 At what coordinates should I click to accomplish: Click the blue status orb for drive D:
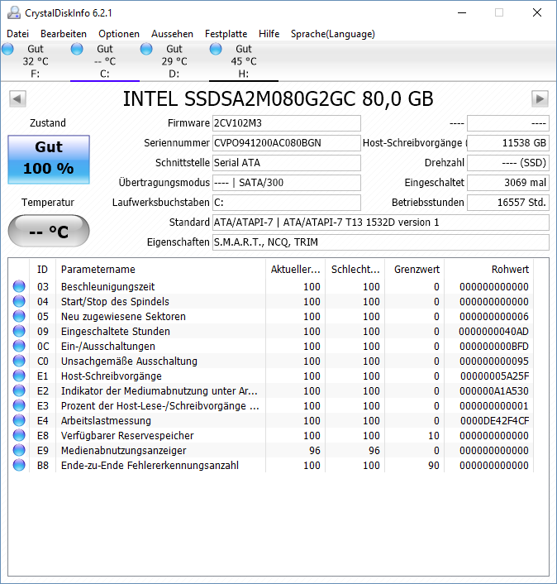[x=146, y=49]
